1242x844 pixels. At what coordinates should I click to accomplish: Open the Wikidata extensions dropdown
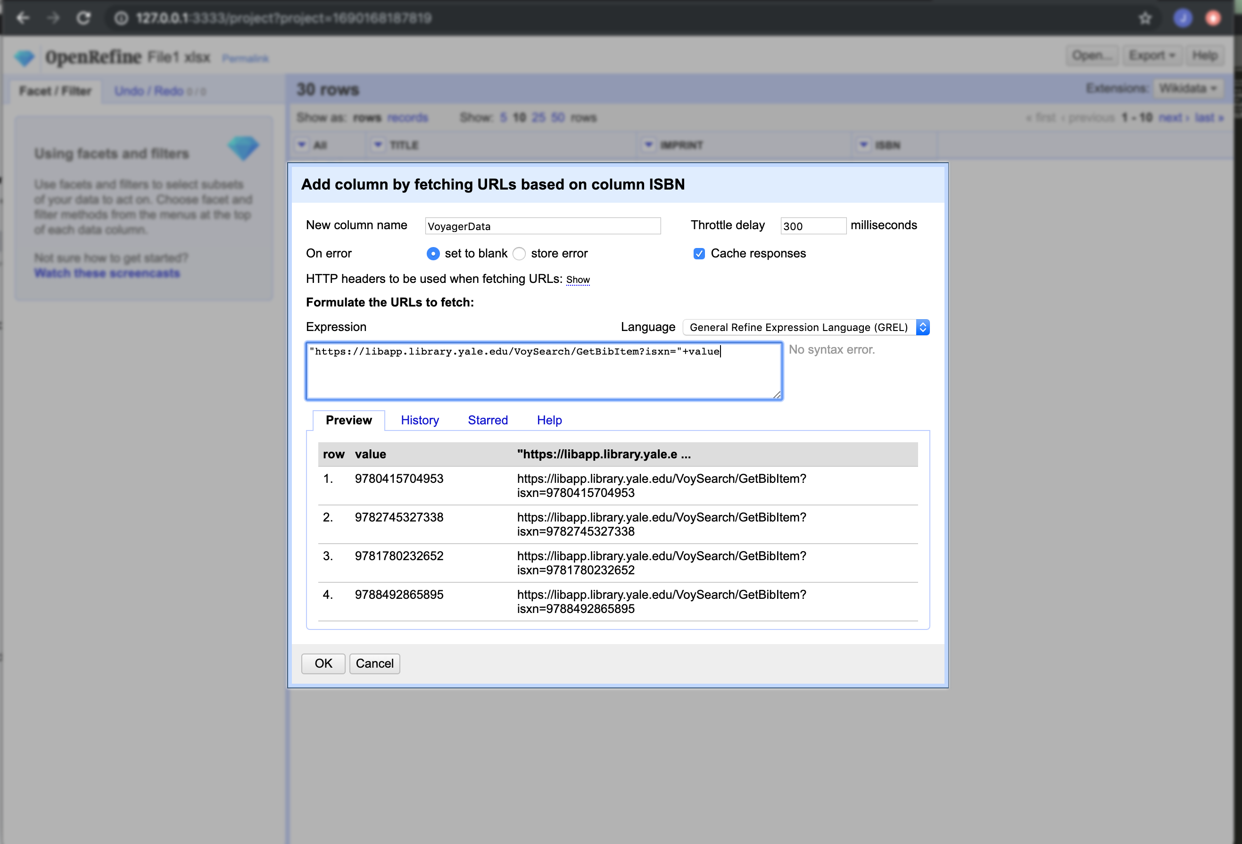point(1188,88)
